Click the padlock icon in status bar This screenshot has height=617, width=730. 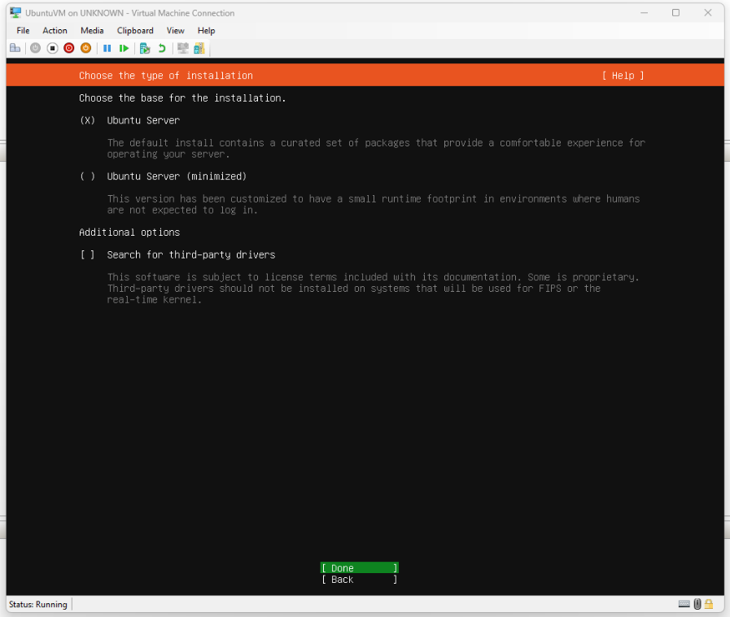(x=709, y=604)
